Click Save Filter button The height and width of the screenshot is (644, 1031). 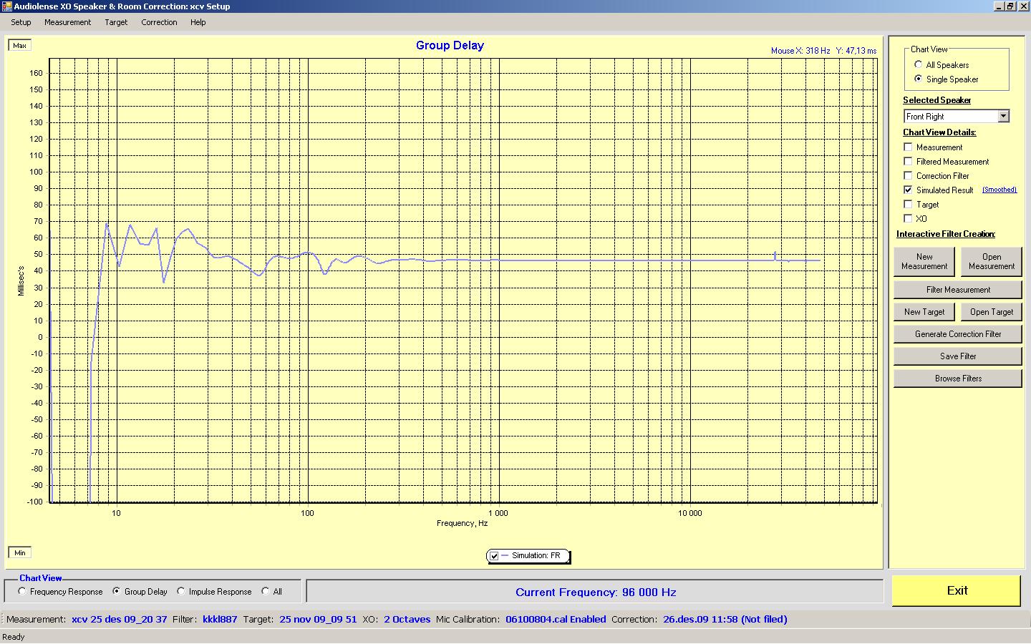pos(958,356)
